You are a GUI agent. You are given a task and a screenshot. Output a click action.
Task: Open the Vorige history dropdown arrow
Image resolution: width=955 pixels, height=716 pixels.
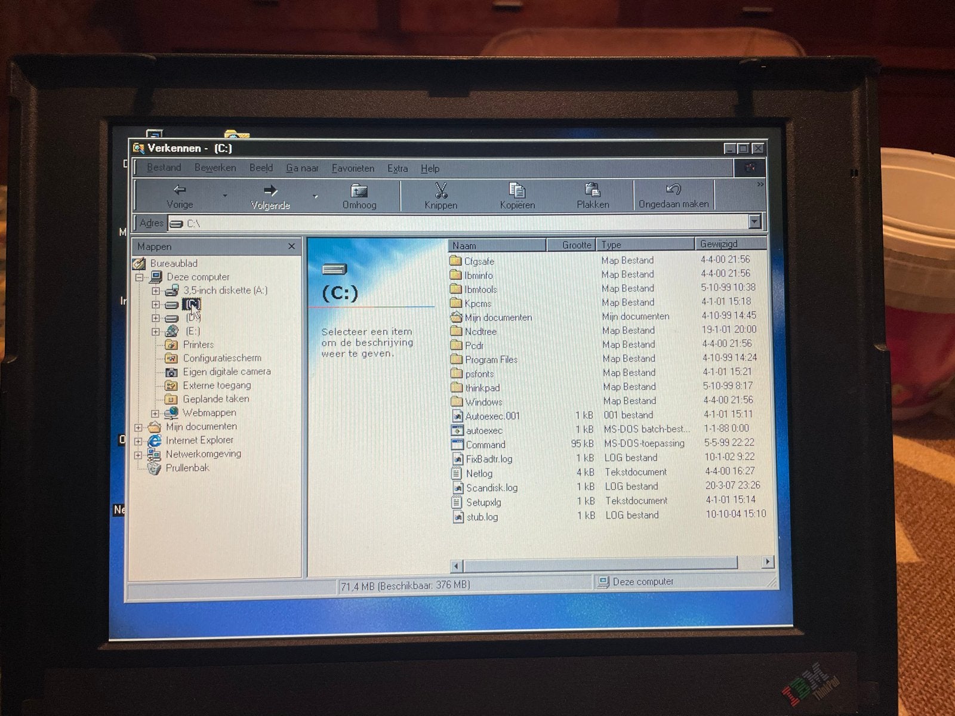click(225, 195)
